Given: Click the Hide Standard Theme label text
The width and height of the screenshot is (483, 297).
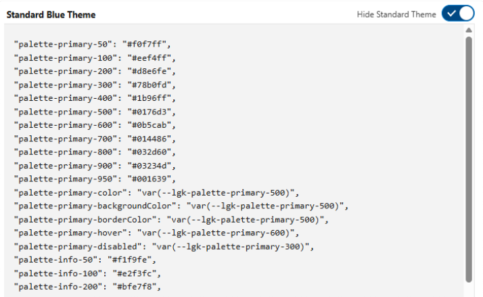Looking at the screenshot, I should pos(396,14).
